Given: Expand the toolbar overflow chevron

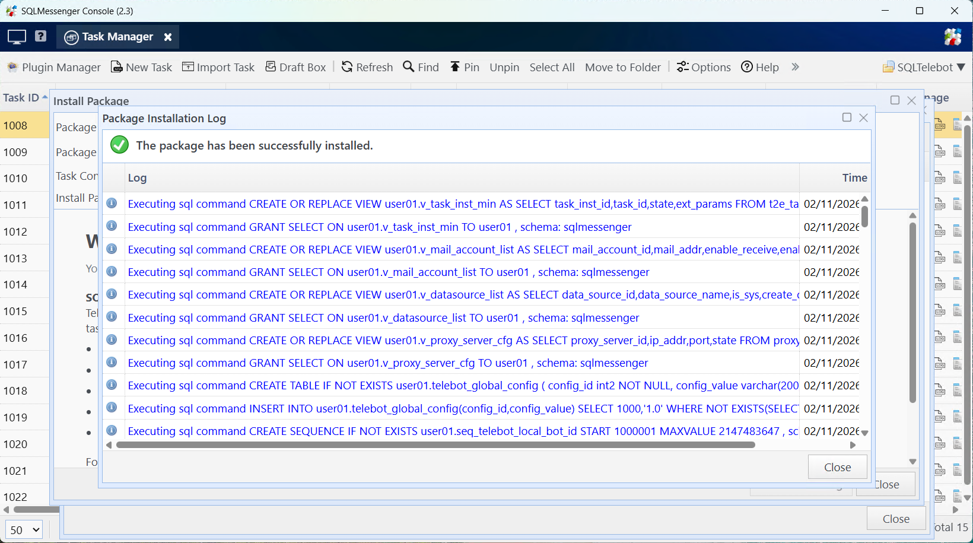Looking at the screenshot, I should pyautogui.click(x=795, y=67).
